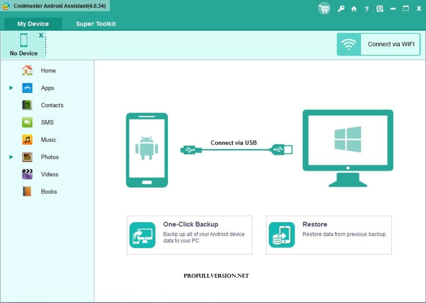426x303 pixels.
Task: Select the Contacts icon in the sidebar
Action: [x=26, y=105]
